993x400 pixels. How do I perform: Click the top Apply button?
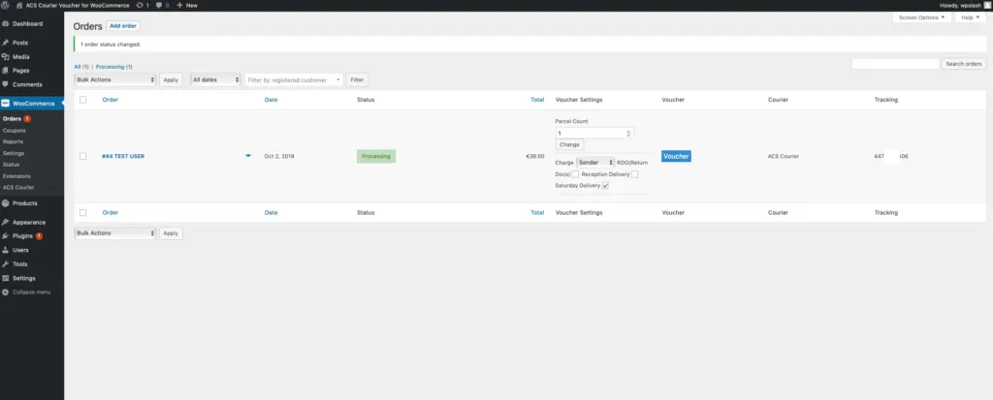point(171,79)
